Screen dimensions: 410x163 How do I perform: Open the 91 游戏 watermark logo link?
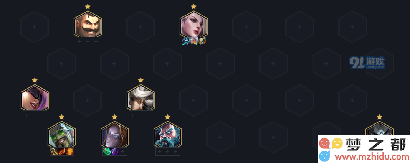[367, 63]
